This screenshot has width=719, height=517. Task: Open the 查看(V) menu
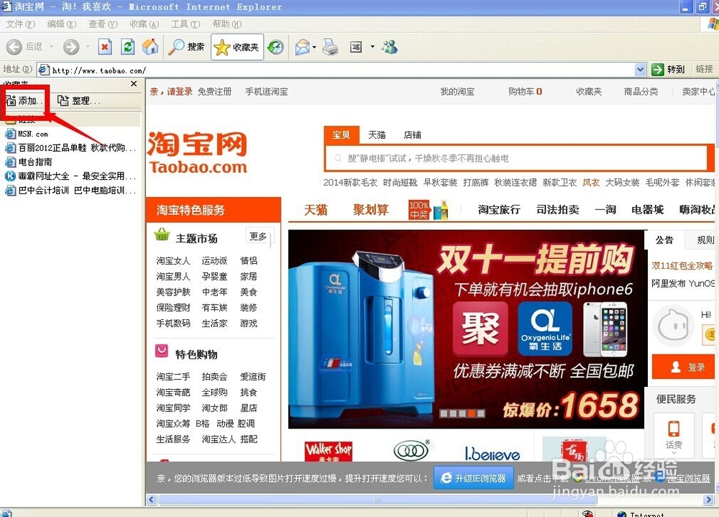[x=103, y=24]
